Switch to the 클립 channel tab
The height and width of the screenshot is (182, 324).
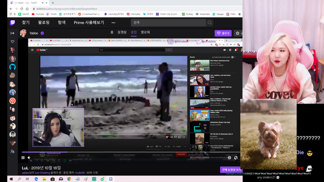(x=134, y=32)
